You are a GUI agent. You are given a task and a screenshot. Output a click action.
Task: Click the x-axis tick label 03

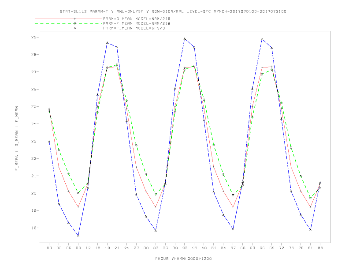59,248
